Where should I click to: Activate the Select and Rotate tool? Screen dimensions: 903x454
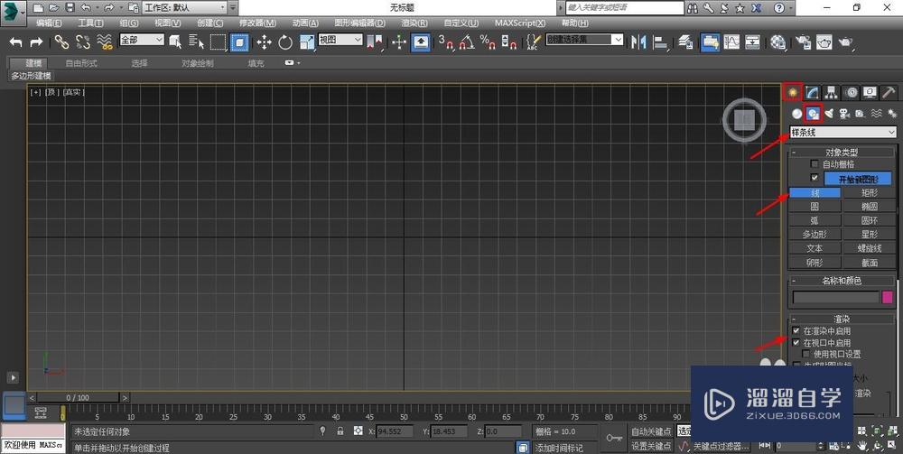[285, 42]
